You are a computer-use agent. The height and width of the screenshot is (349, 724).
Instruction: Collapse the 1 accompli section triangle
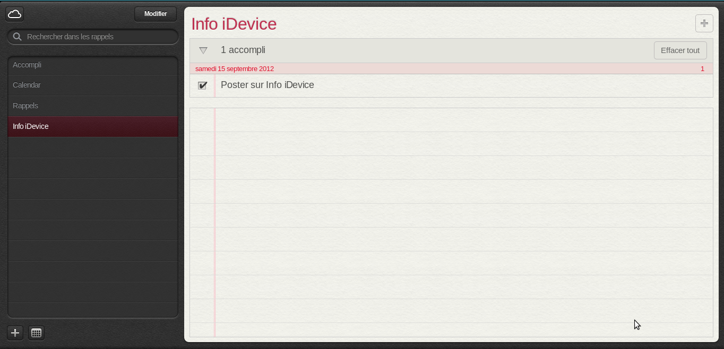click(x=203, y=50)
